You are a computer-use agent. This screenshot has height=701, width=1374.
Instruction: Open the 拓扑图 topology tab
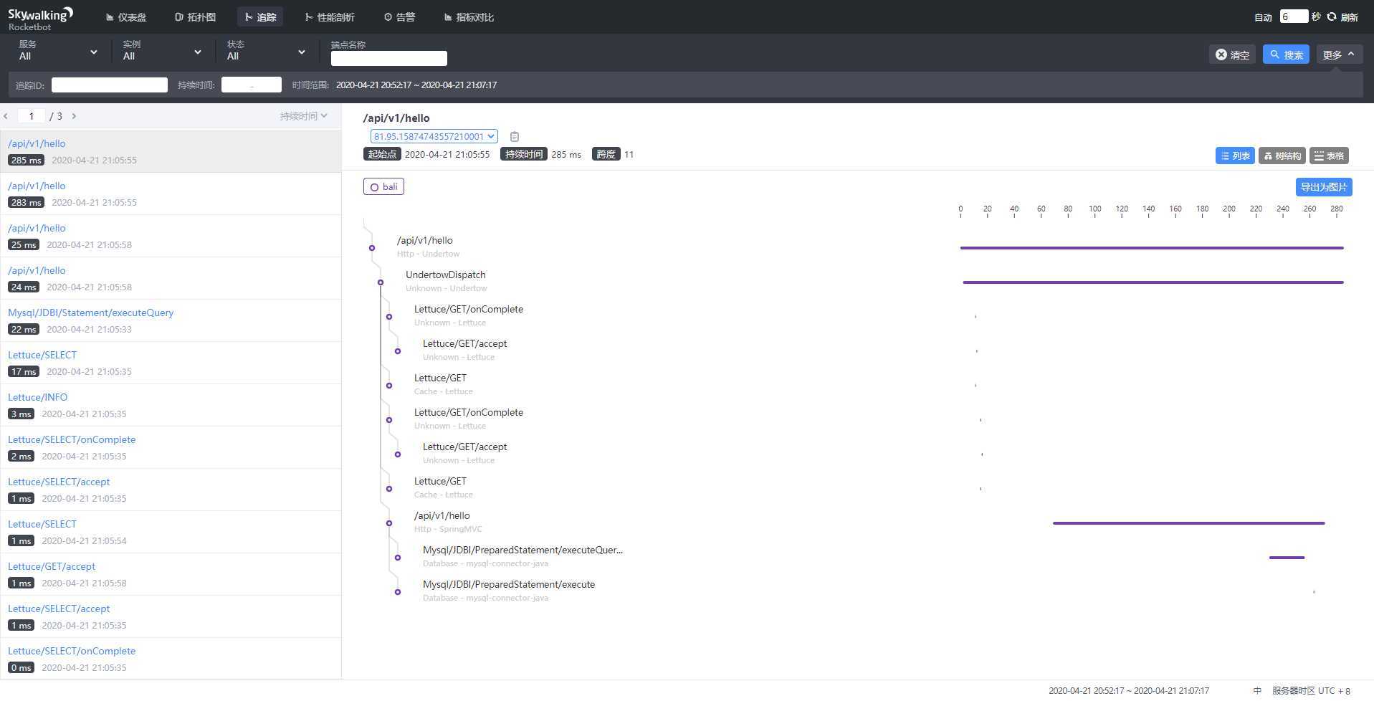pyautogui.click(x=195, y=17)
